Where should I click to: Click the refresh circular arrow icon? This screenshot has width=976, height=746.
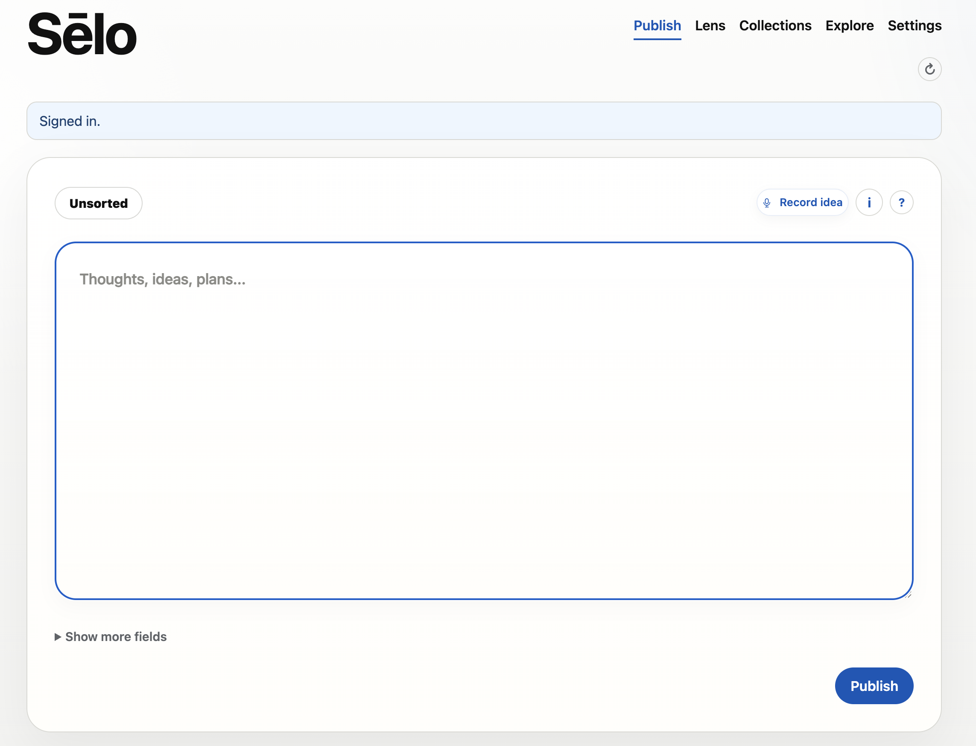click(x=929, y=69)
